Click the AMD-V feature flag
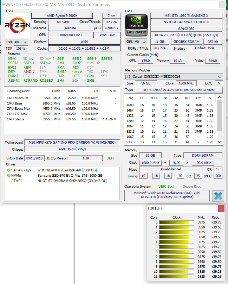228x284 pixels. pos(29,71)
